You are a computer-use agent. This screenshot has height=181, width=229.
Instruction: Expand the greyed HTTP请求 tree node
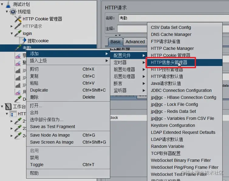(12, 26)
